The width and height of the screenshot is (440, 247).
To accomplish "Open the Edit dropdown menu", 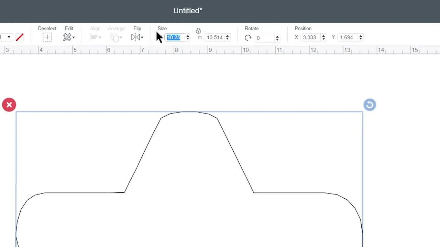I will (x=73, y=38).
